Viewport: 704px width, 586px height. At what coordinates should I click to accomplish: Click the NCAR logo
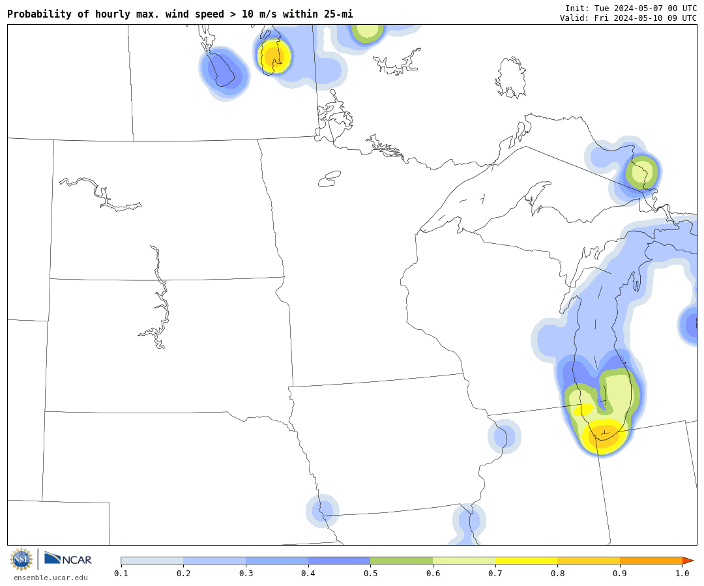click(x=68, y=559)
